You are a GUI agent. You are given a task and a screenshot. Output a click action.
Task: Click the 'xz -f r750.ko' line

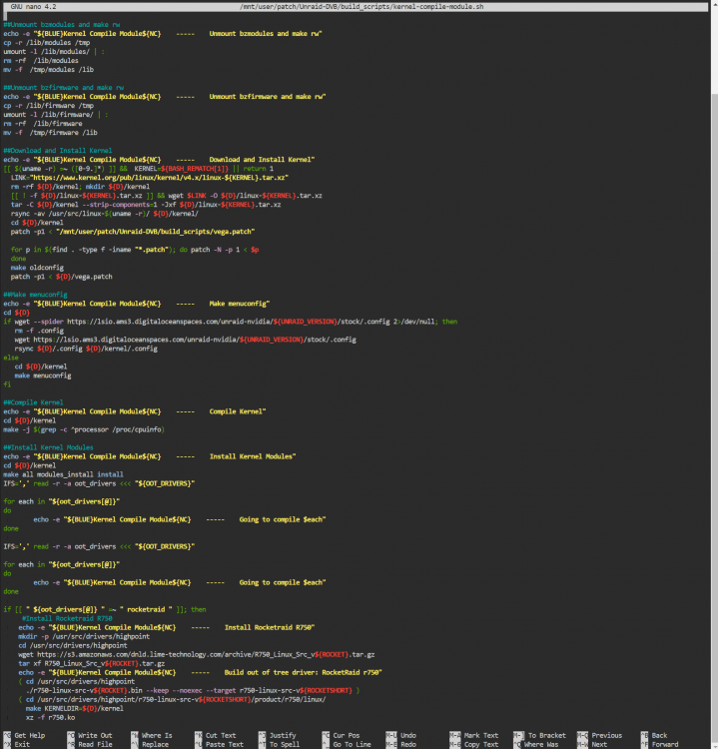tap(50, 717)
